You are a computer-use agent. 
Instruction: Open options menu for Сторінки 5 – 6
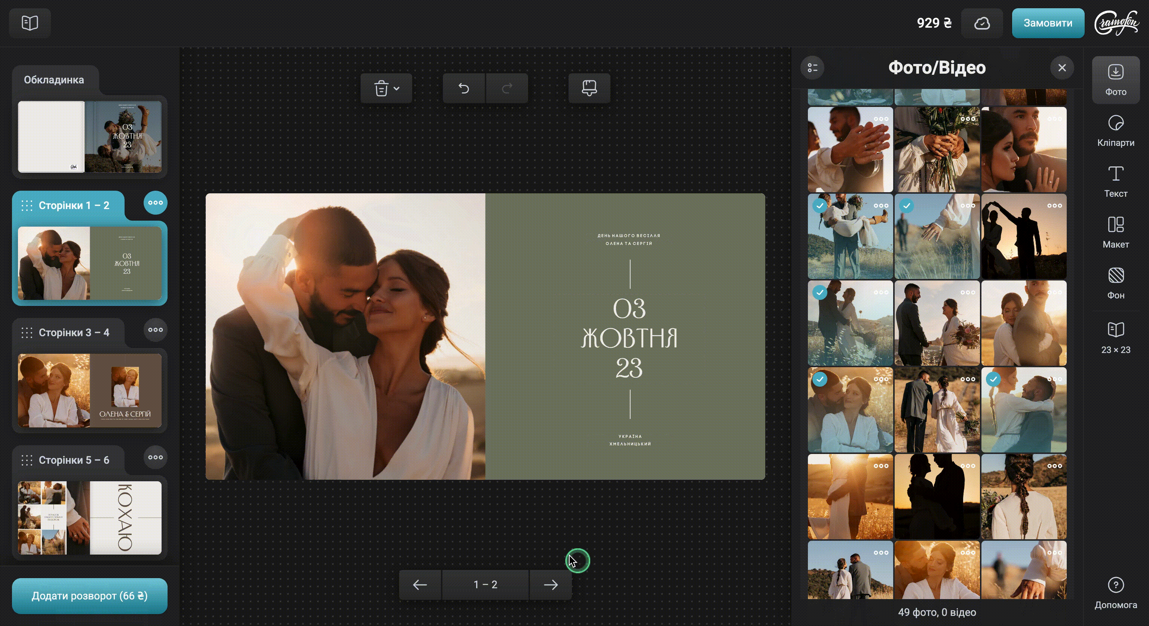155,457
